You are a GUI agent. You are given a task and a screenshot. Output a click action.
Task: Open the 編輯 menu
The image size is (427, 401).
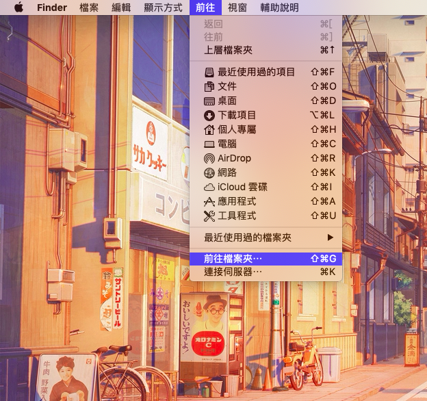[121, 8]
